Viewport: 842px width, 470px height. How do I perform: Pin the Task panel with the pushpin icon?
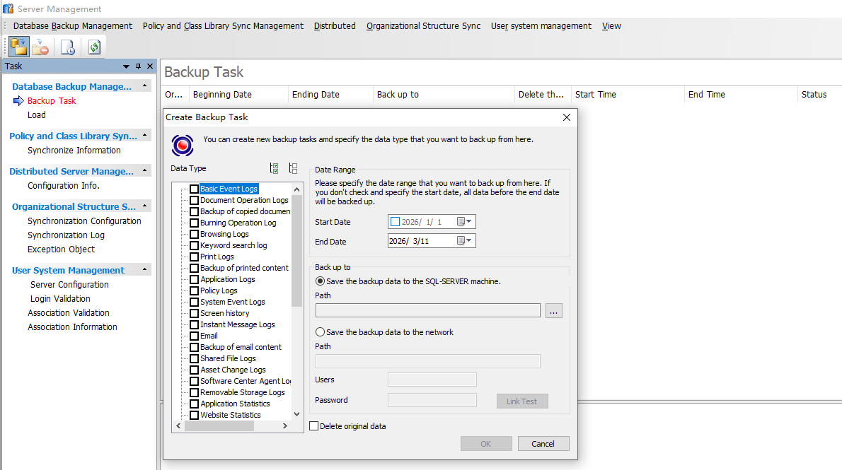[x=138, y=66]
